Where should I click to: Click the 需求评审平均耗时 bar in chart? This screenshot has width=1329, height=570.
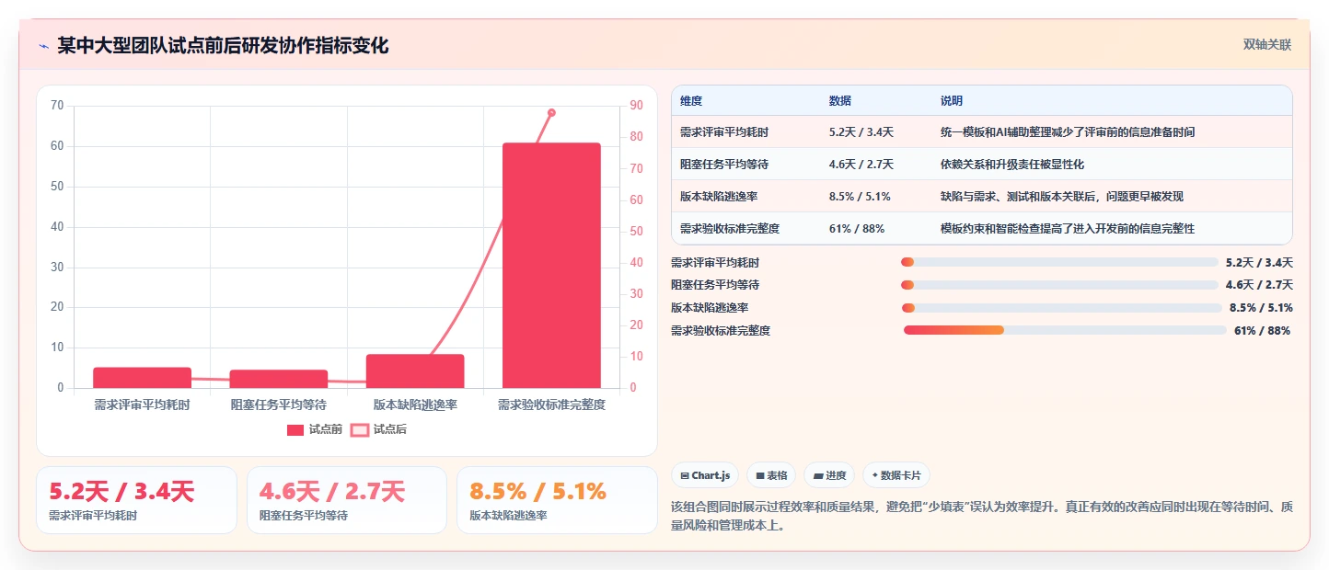pos(142,378)
